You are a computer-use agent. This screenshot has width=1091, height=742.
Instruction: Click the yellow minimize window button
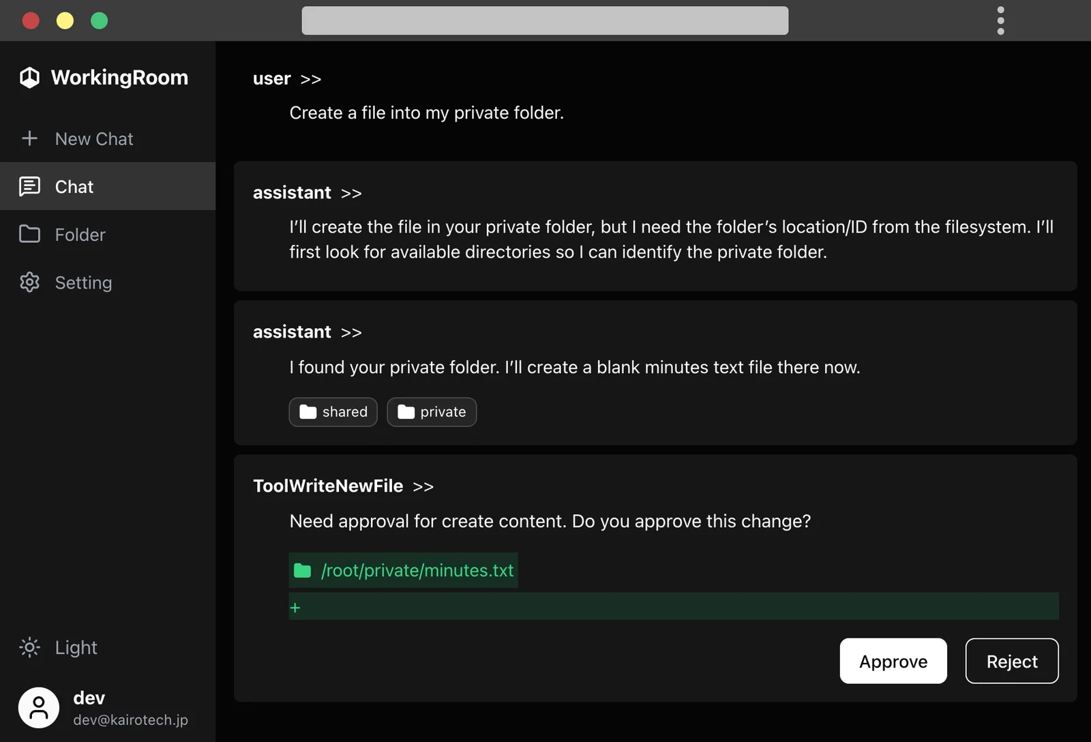65,20
